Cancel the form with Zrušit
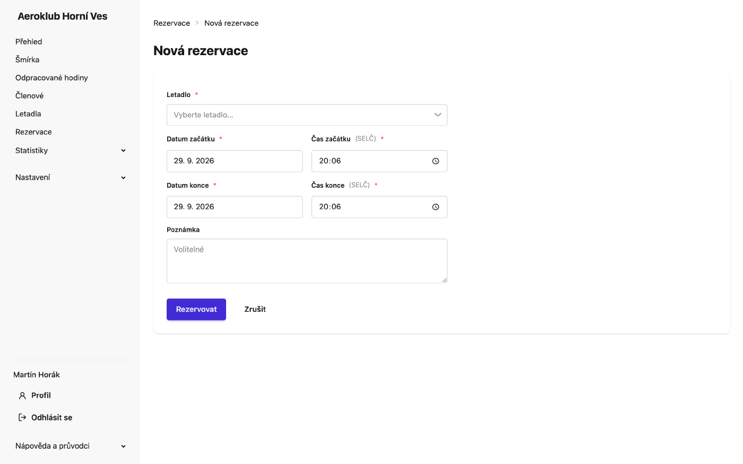This screenshot has height=464, width=743. tap(255, 310)
